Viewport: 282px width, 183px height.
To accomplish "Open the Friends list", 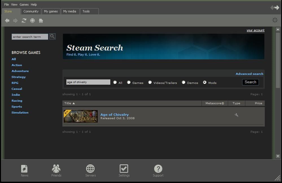I will coord(56,171).
